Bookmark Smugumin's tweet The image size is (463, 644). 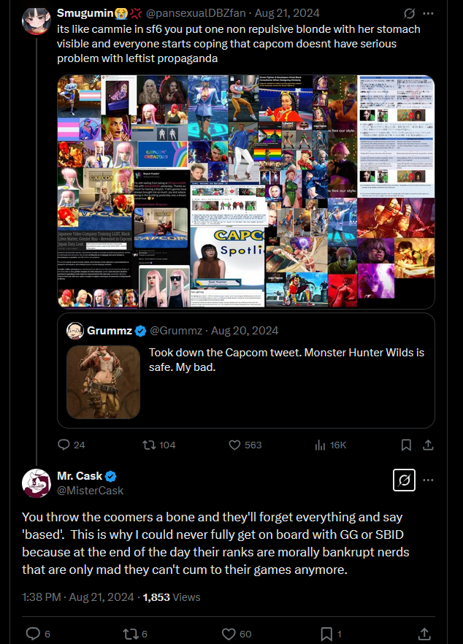point(406,445)
